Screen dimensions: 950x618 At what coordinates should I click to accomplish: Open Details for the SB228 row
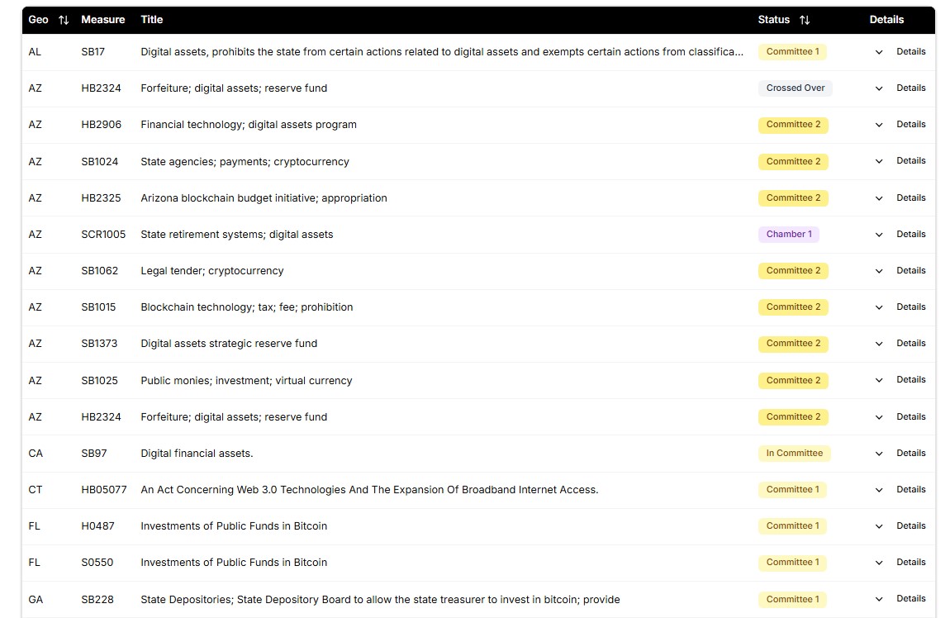[x=910, y=598]
